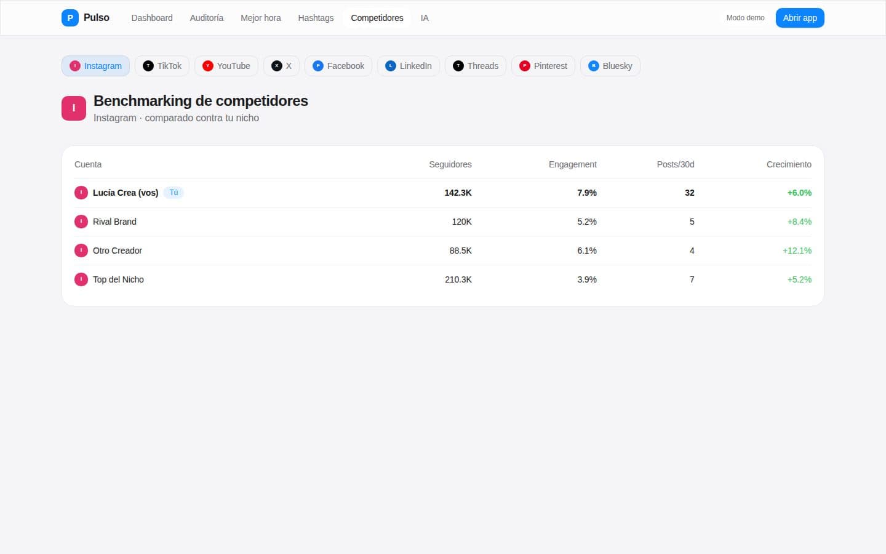Switch to YouTube platform chip label
The width and height of the screenshot is (886, 554).
click(x=234, y=66)
